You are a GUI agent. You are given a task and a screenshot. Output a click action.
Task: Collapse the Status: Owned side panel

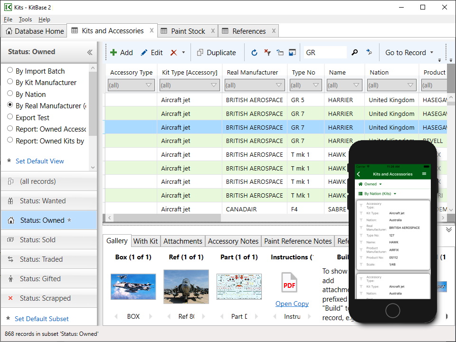[x=90, y=52]
